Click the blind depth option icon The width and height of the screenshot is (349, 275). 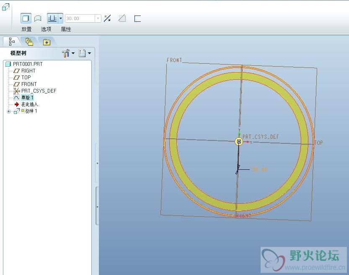52,18
